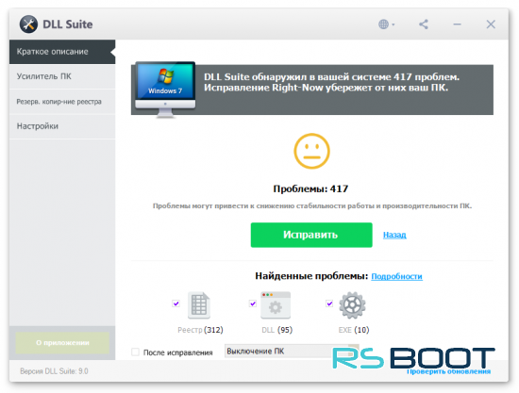Click the share icon in title bar
Screen dimensions: 519x393
(424, 25)
